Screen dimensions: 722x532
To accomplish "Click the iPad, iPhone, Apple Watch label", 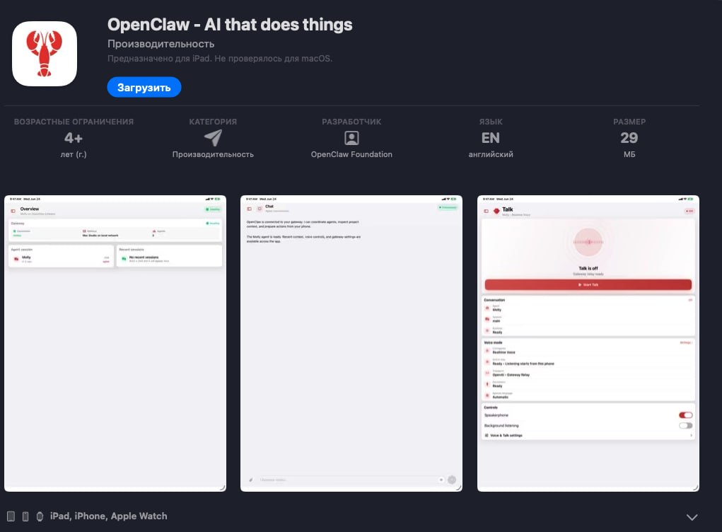I will pos(109,516).
